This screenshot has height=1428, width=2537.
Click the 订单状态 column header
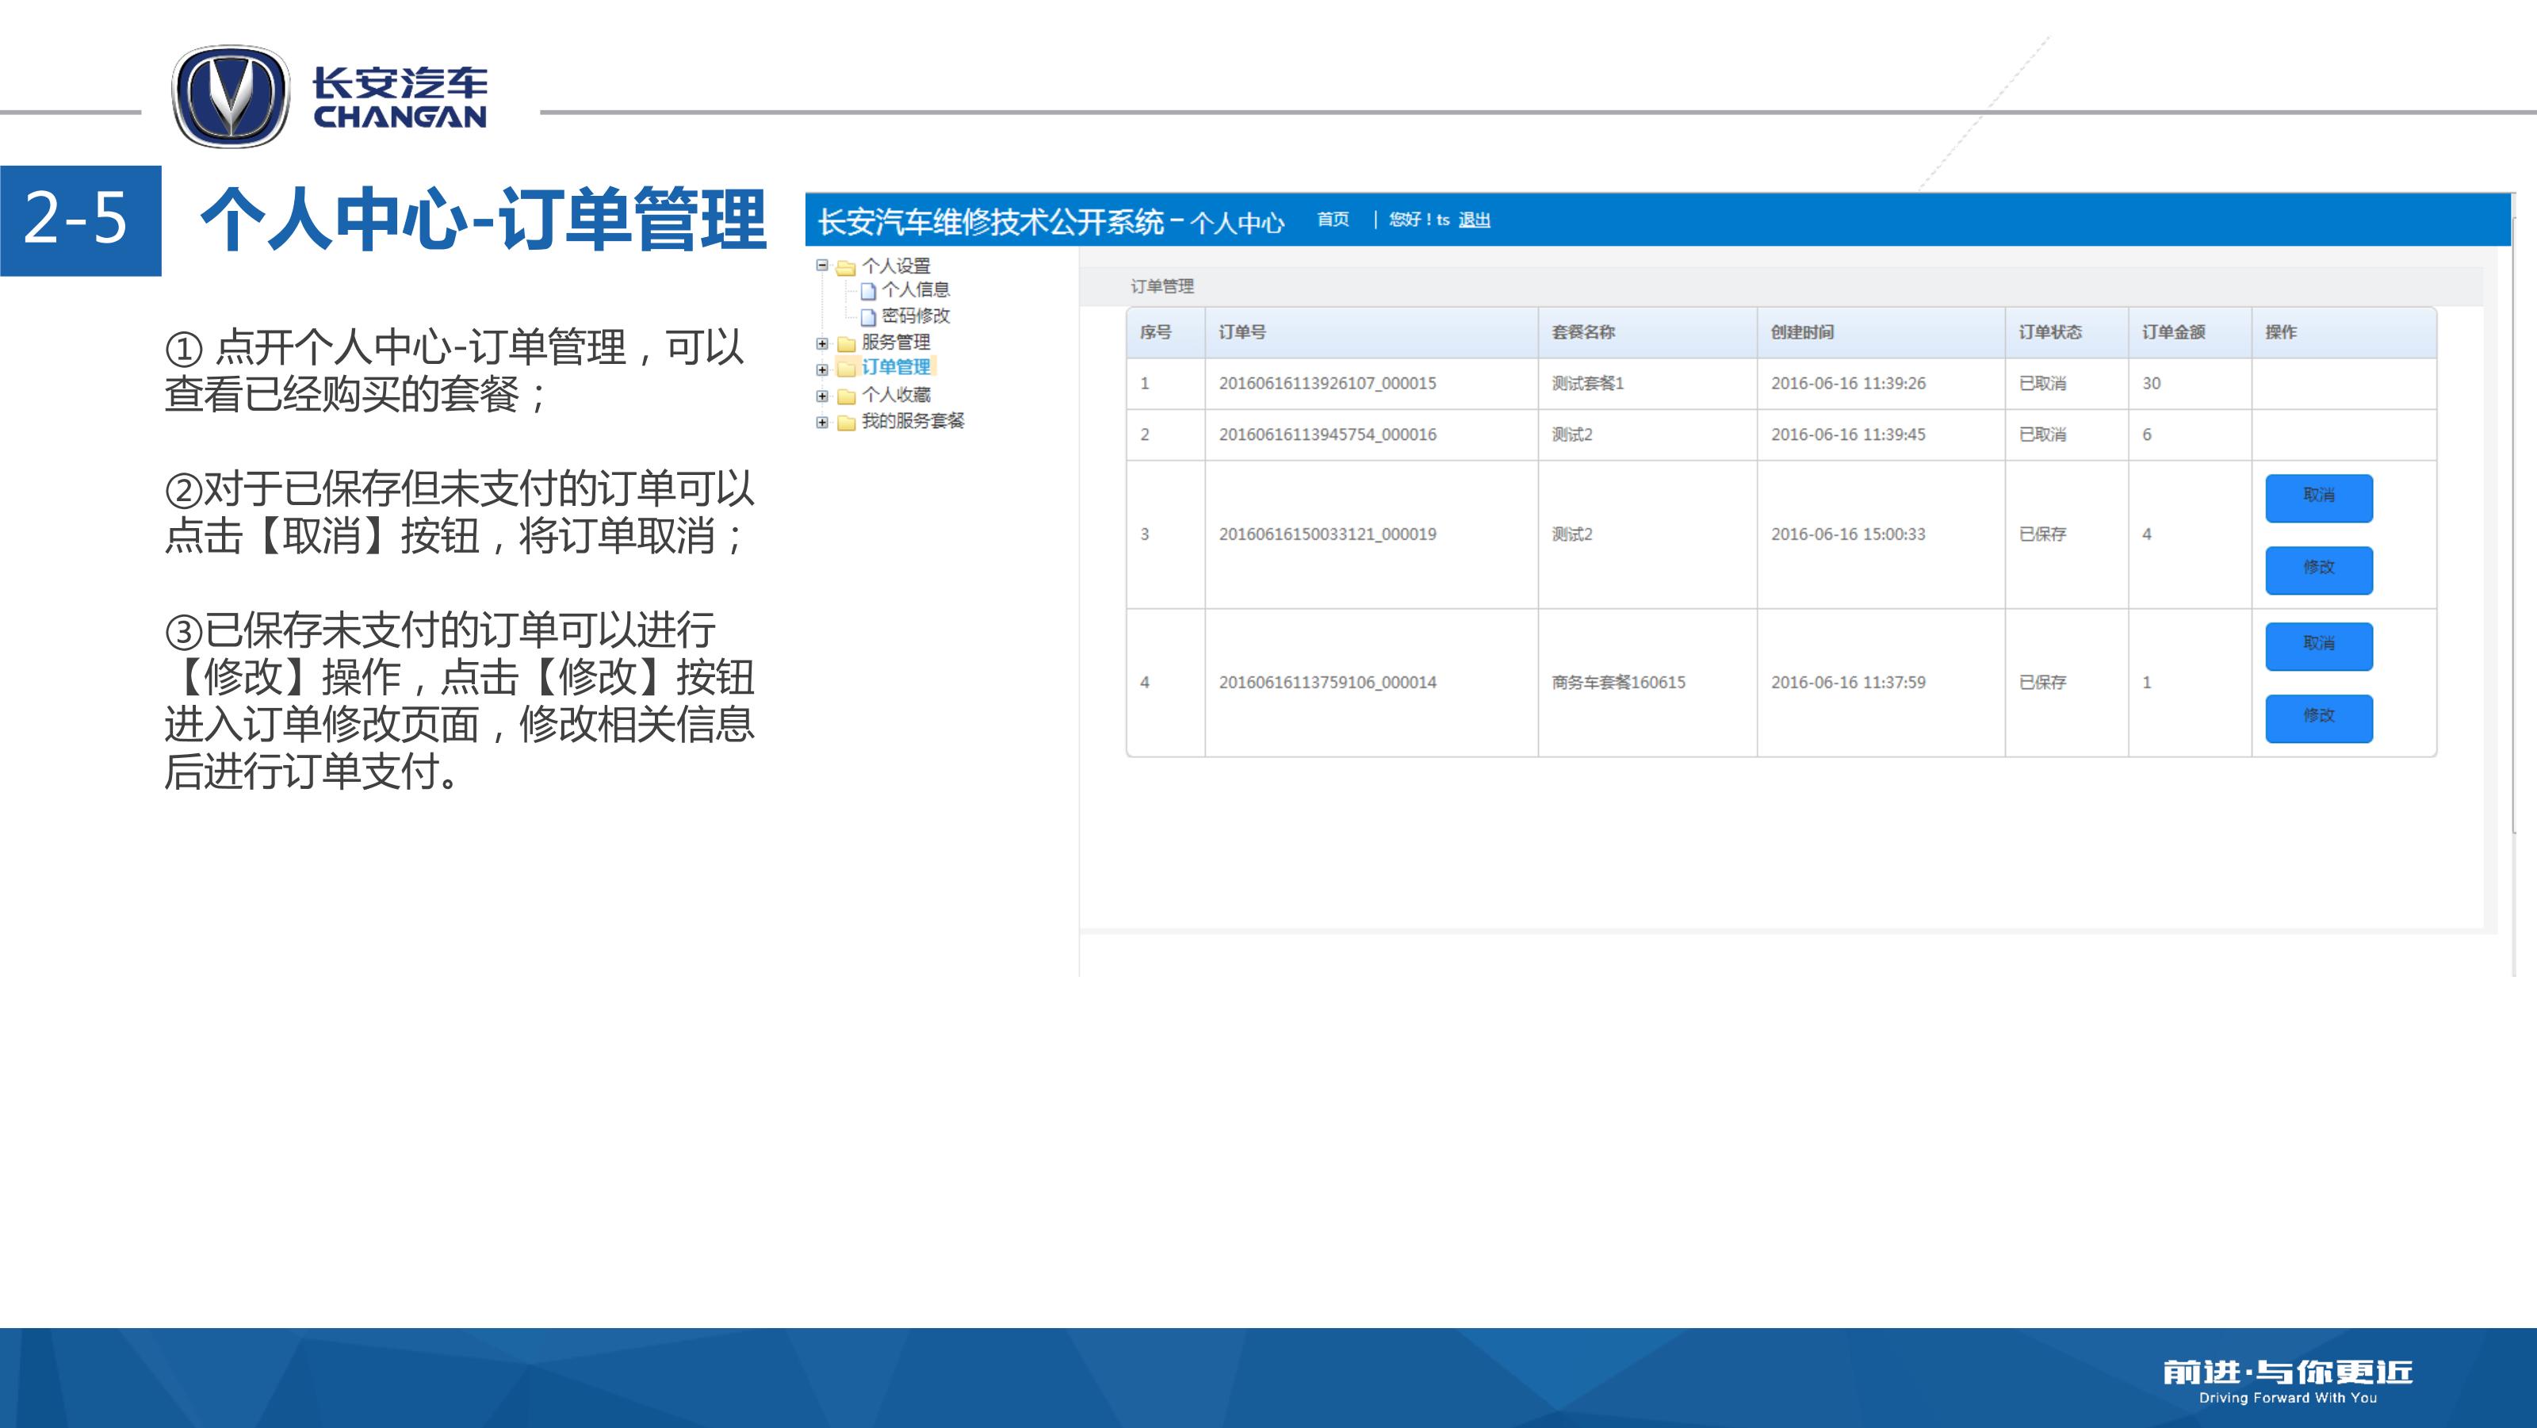pyautogui.click(x=2049, y=333)
